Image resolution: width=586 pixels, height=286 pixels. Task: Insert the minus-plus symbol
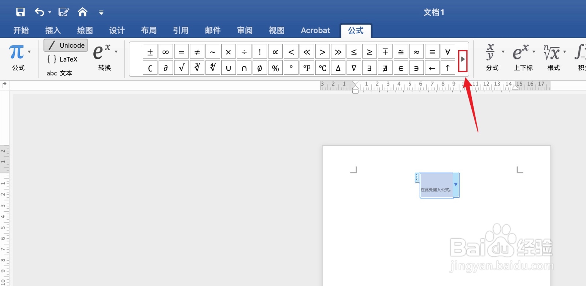[x=385, y=52]
